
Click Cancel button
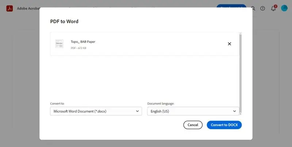(193, 125)
